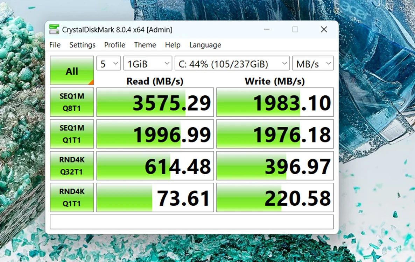Viewport: 415px width, 262px height.
Task: Click the 614.48 read result
Action: (x=155, y=166)
